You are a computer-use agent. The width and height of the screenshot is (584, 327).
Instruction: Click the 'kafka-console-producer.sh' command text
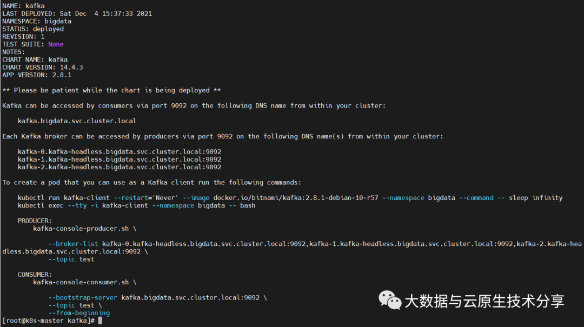click(x=81, y=229)
